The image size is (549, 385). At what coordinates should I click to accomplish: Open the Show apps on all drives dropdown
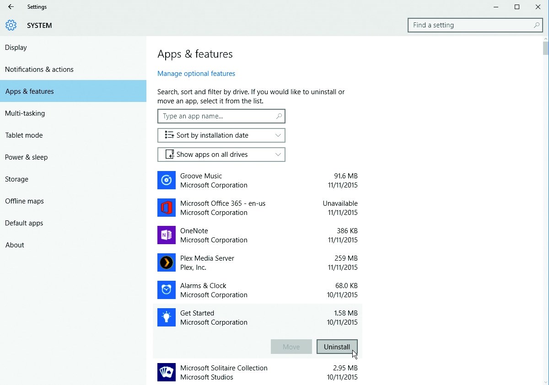pyautogui.click(x=221, y=155)
